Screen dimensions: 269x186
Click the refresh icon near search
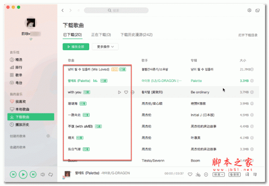[x=78, y=10]
